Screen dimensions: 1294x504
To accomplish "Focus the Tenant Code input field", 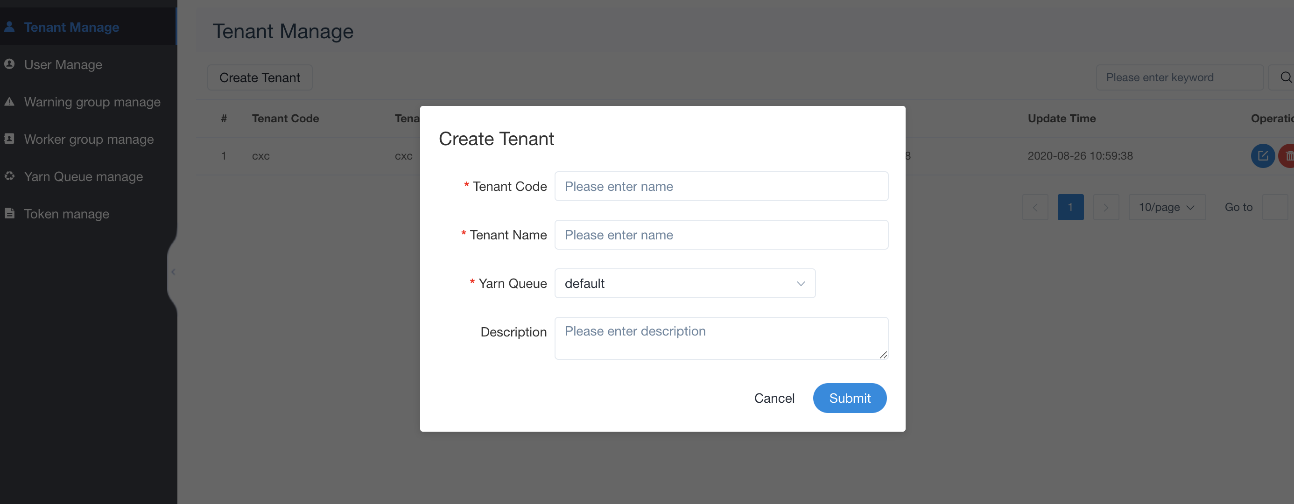I will click(x=721, y=186).
